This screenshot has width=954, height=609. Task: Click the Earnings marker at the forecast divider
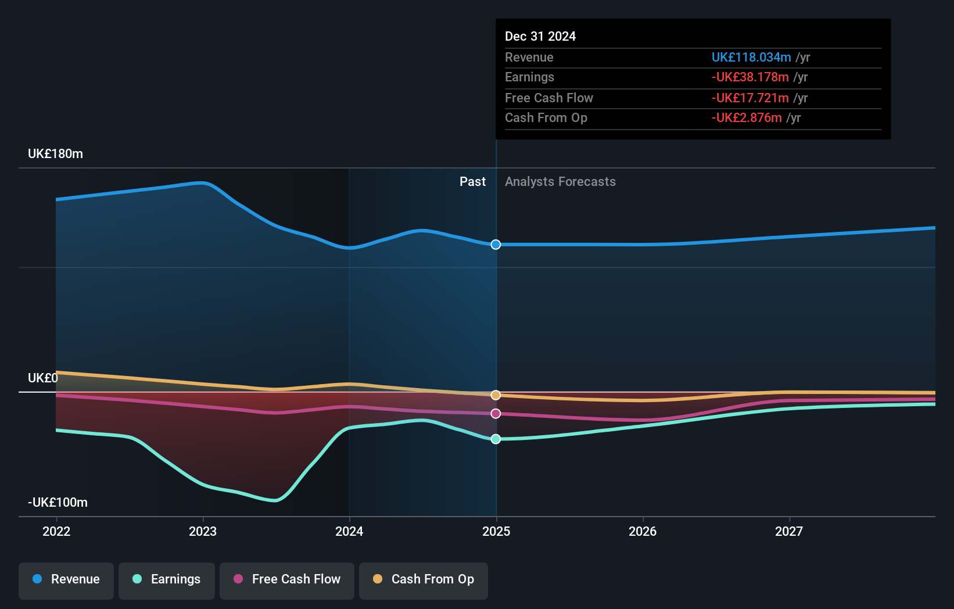(x=496, y=439)
